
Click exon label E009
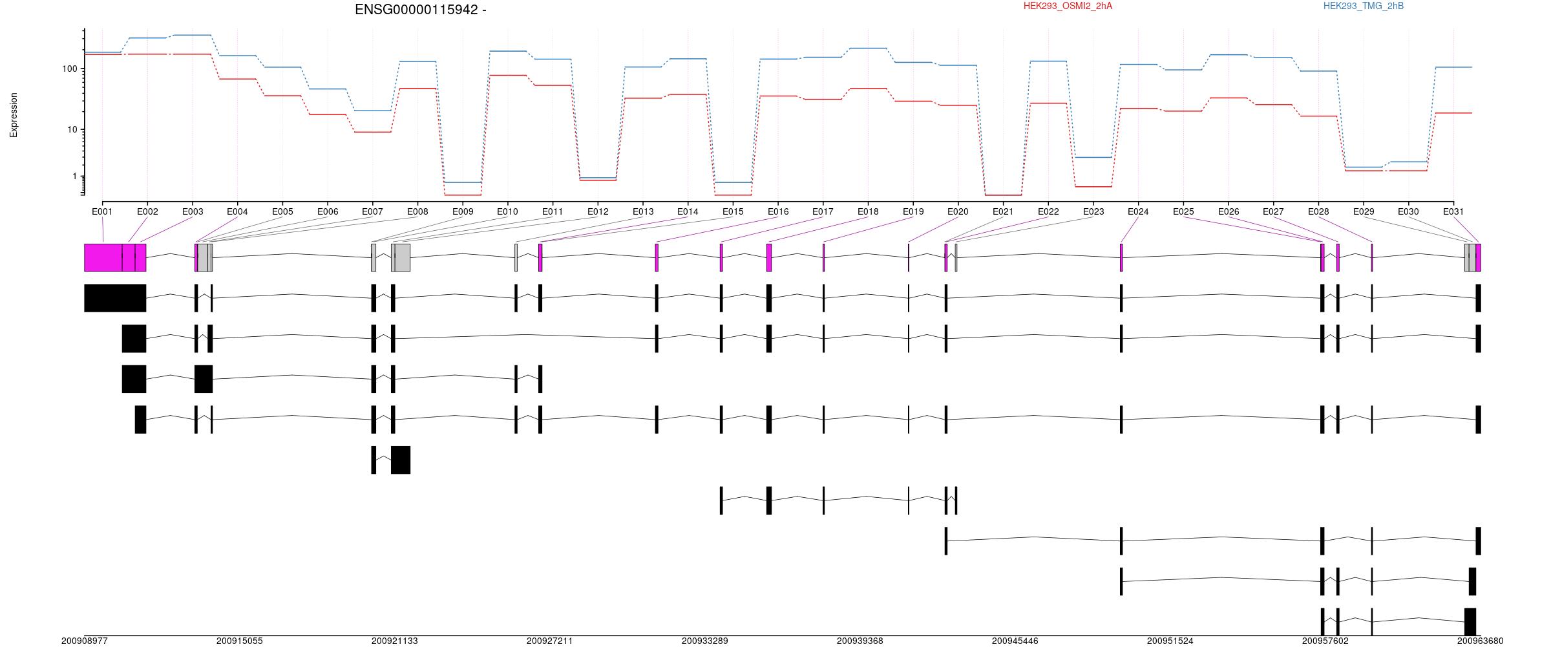click(x=463, y=211)
